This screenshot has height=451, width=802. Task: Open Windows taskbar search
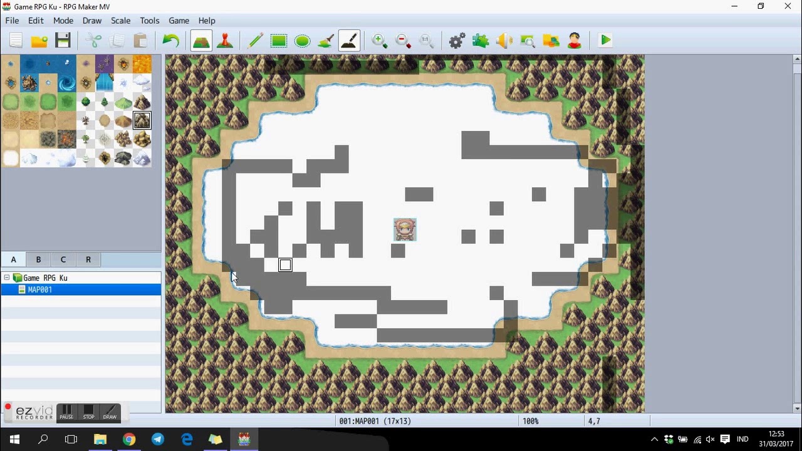click(43, 439)
